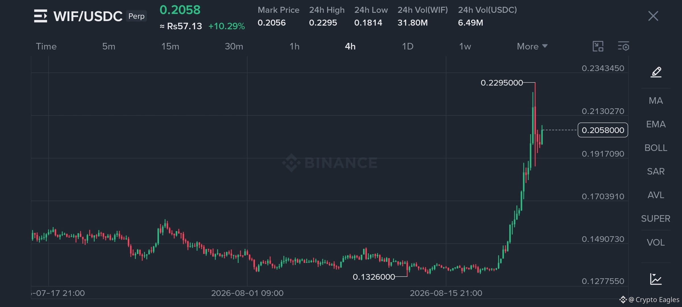Select the 1h interval

(x=294, y=46)
